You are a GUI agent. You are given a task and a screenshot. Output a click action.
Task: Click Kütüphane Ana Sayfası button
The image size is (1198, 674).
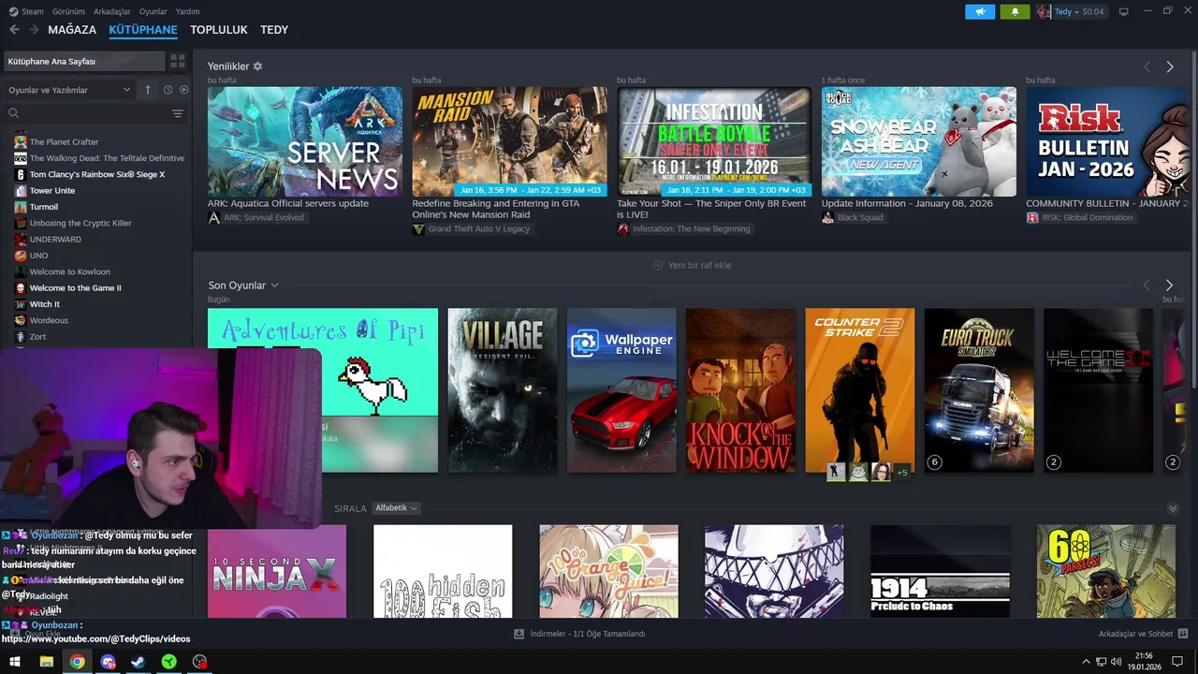tap(82, 61)
